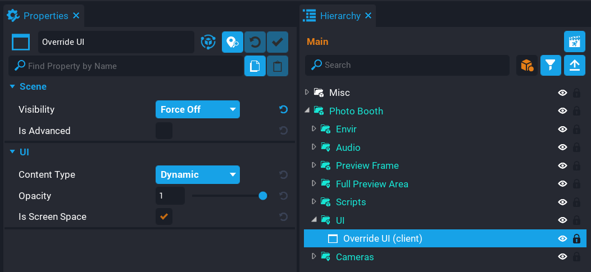
Task: Click the Opacity slider handle
Action: pos(262,196)
